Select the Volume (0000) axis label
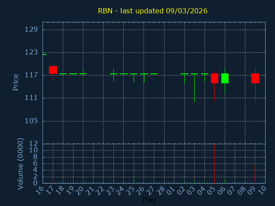Image resolution: width=275 pixels, height=206 pixels. click(20, 164)
